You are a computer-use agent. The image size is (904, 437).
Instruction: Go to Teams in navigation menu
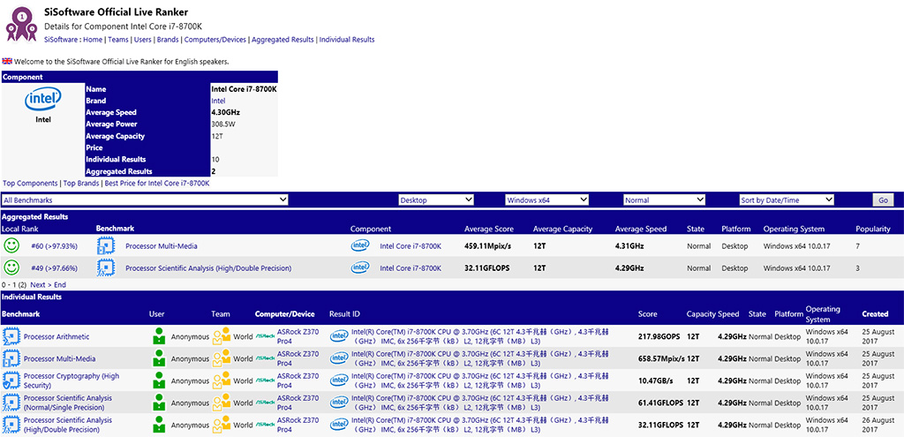click(x=117, y=40)
